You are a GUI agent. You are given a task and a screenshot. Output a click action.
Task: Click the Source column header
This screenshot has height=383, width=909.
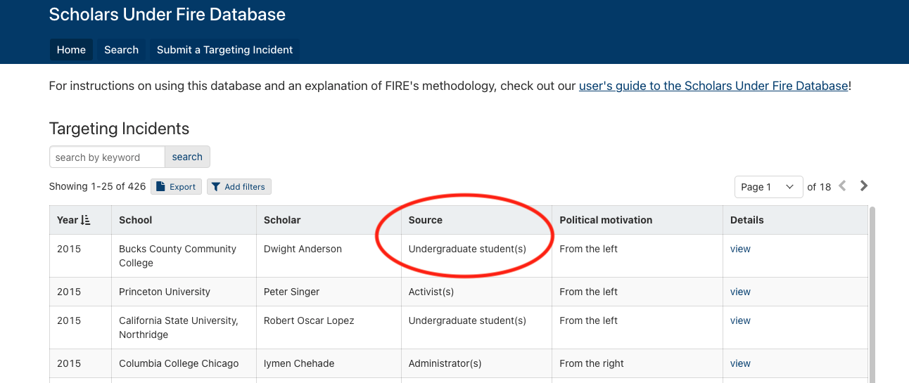(426, 220)
